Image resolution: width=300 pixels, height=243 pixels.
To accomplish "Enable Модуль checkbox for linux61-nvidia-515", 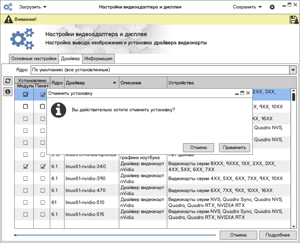I will [25, 214].
